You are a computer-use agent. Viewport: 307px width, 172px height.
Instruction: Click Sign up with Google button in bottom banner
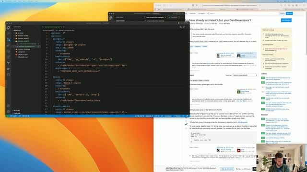click(243, 169)
